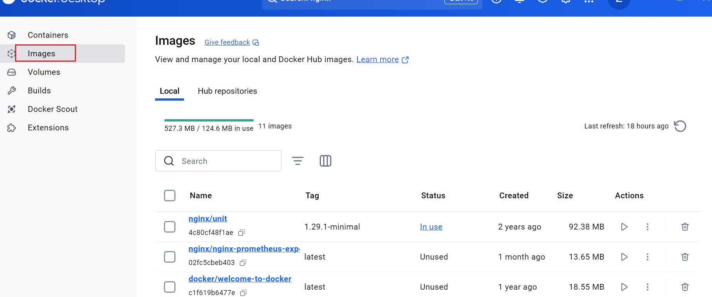The height and width of the screenshot is (297, 712).
Task: Copy image ID 4c80cf48f1ae
Action: pyautogui.click(x=241, y=233)
